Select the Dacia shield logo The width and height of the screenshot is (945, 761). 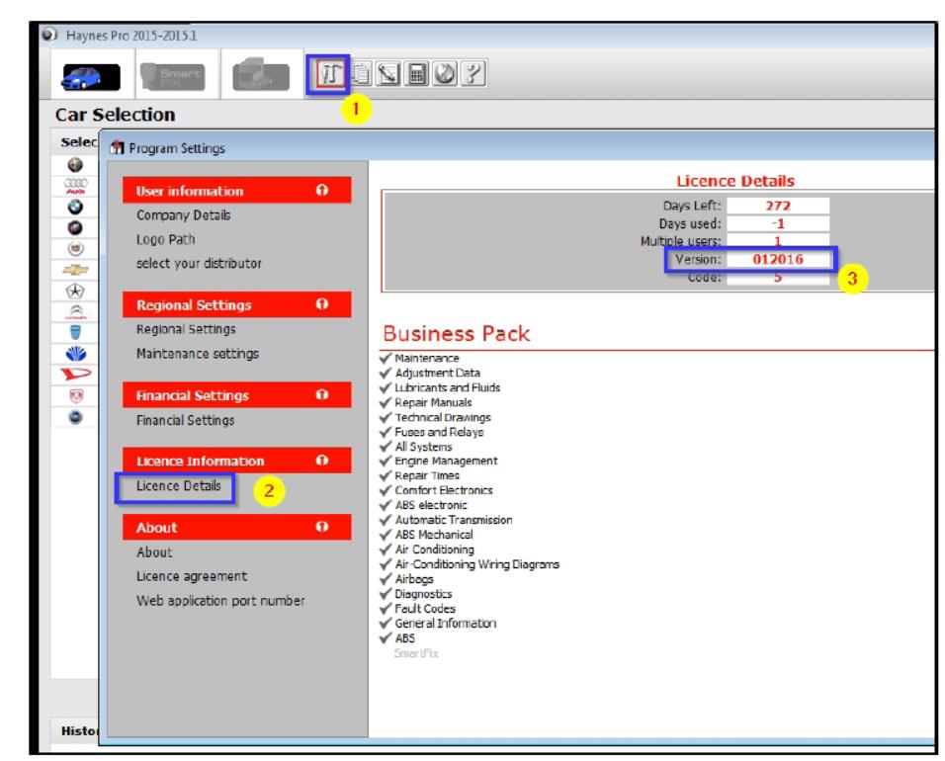75,332
